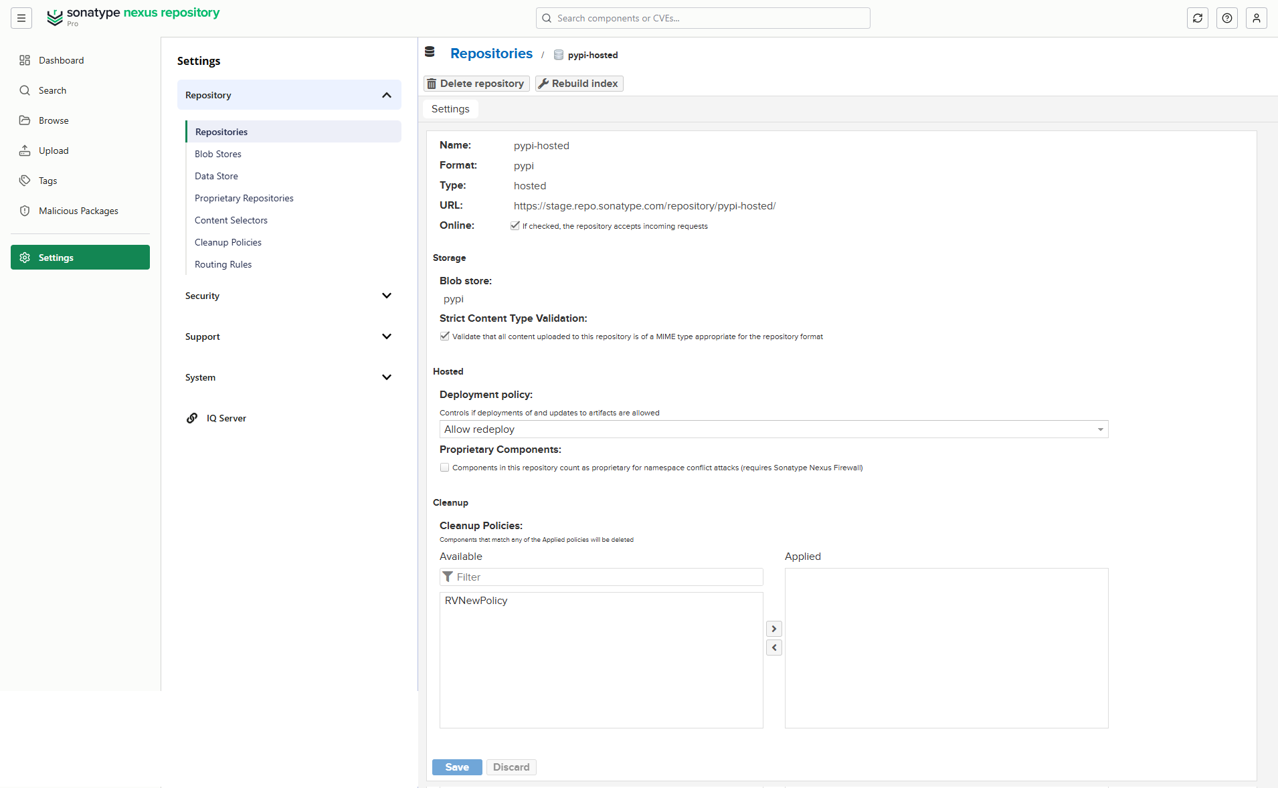Go to Repositories breadcrumb link
Viewport: 1278px width, 788px height.
coord(491,54)
